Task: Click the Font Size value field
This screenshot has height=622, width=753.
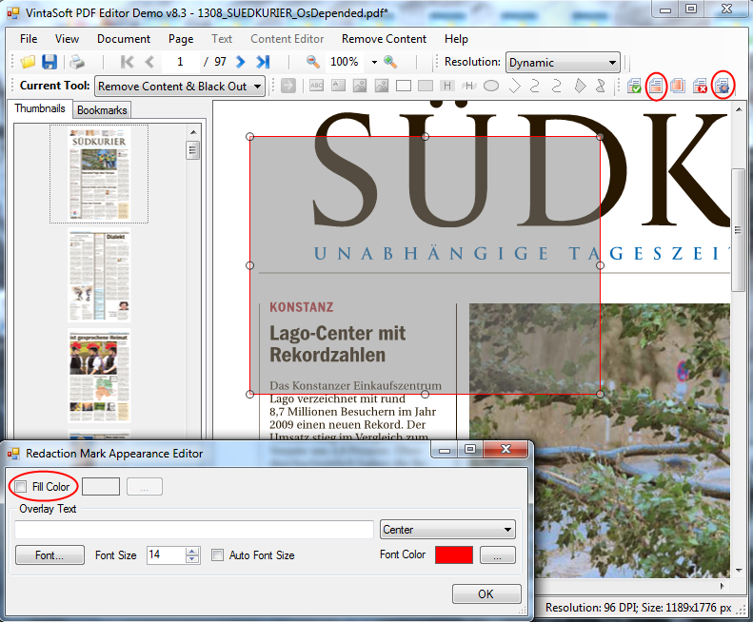Action: 167,555
